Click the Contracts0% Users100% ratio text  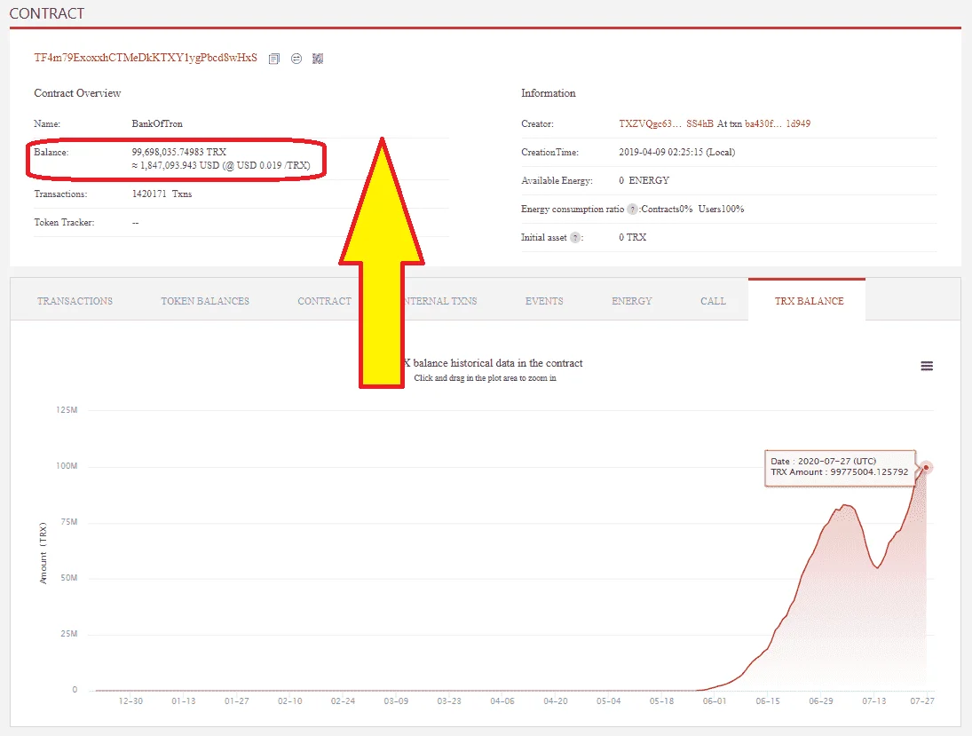pyautogui.click(x=692, y=209)
